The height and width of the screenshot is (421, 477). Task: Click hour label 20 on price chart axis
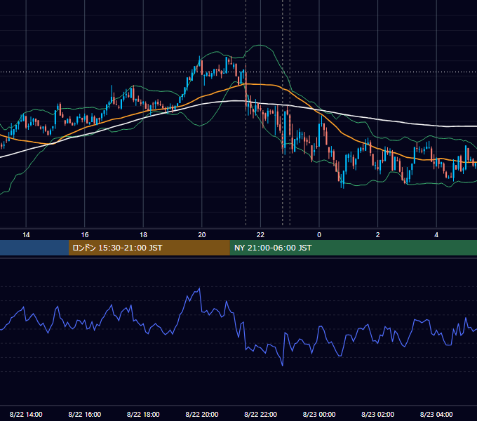tap(202, 235)
